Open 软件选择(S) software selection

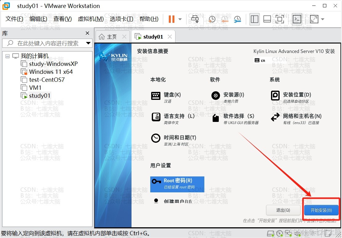coord(235,119)
